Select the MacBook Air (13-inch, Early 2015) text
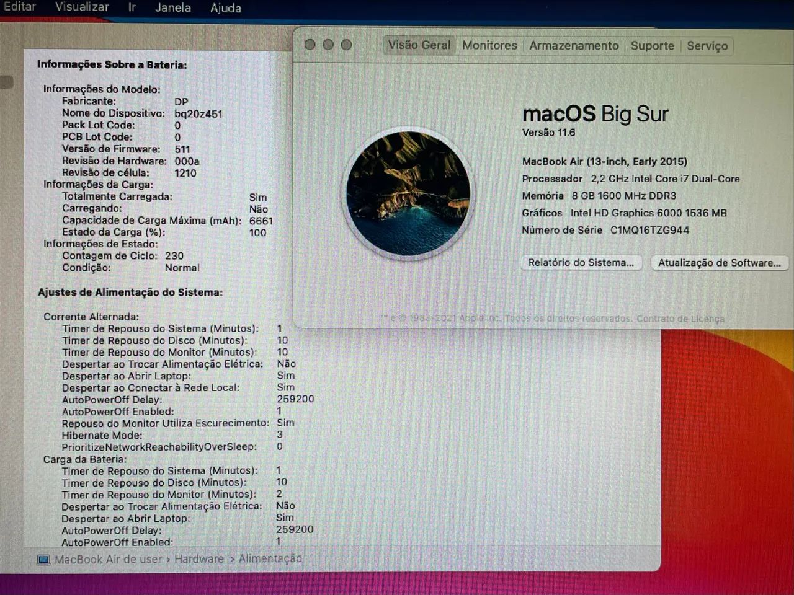 pos(605,161)
